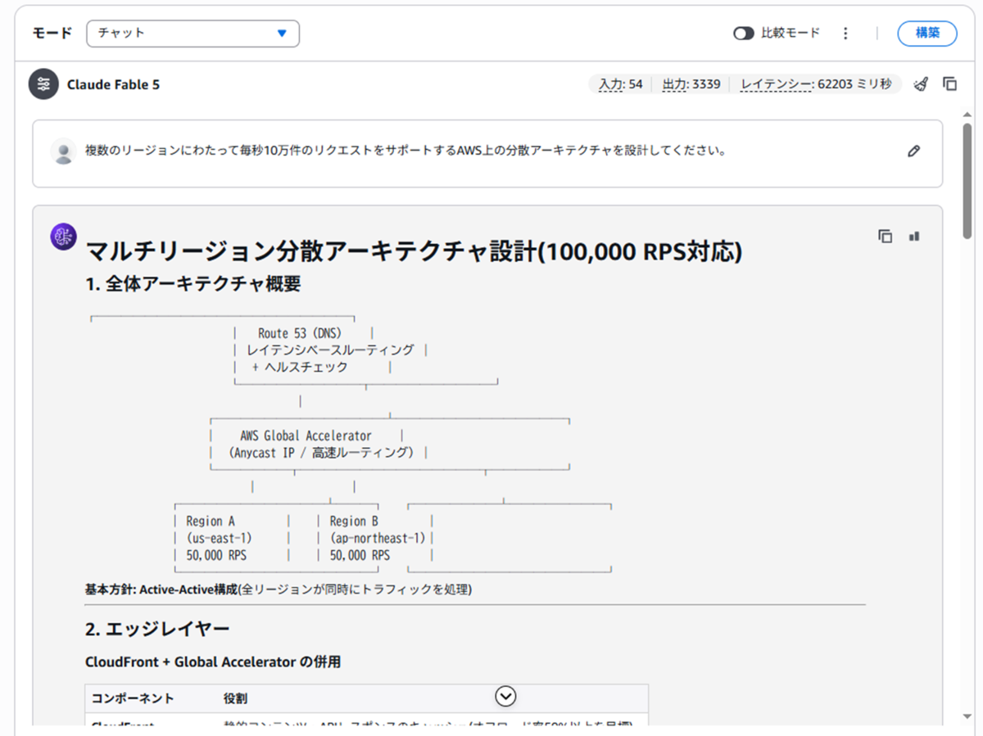Click the 入力: 54 metric
The image size is (983, 736).
(621, 84)
